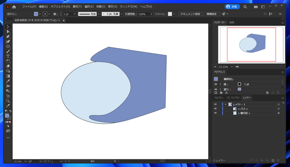Open the 効果(C) menu

(x=101, y=7)
